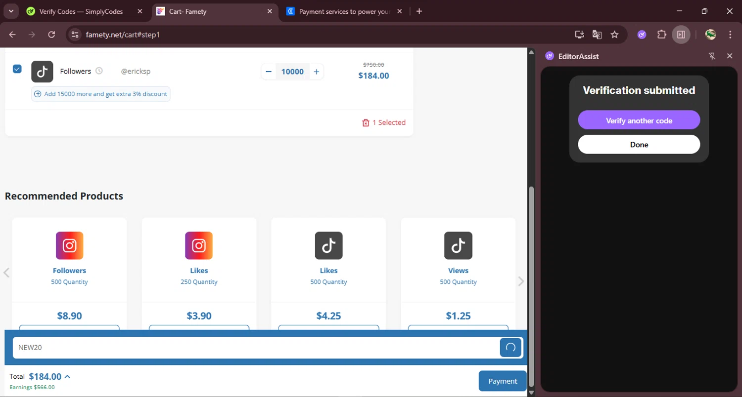
Task: Click the Payment button
Action: [503, 381]
